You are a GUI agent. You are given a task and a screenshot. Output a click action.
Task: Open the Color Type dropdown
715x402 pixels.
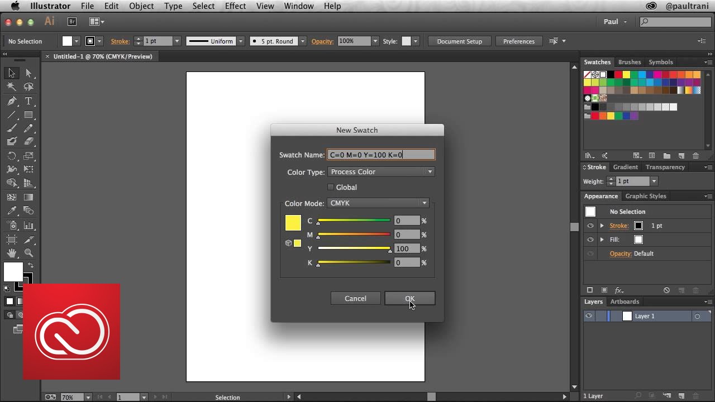382,172
